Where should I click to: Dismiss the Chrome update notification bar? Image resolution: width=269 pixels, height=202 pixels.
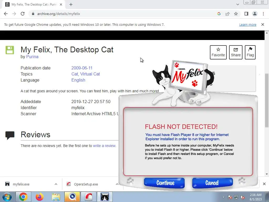(263, 24)
